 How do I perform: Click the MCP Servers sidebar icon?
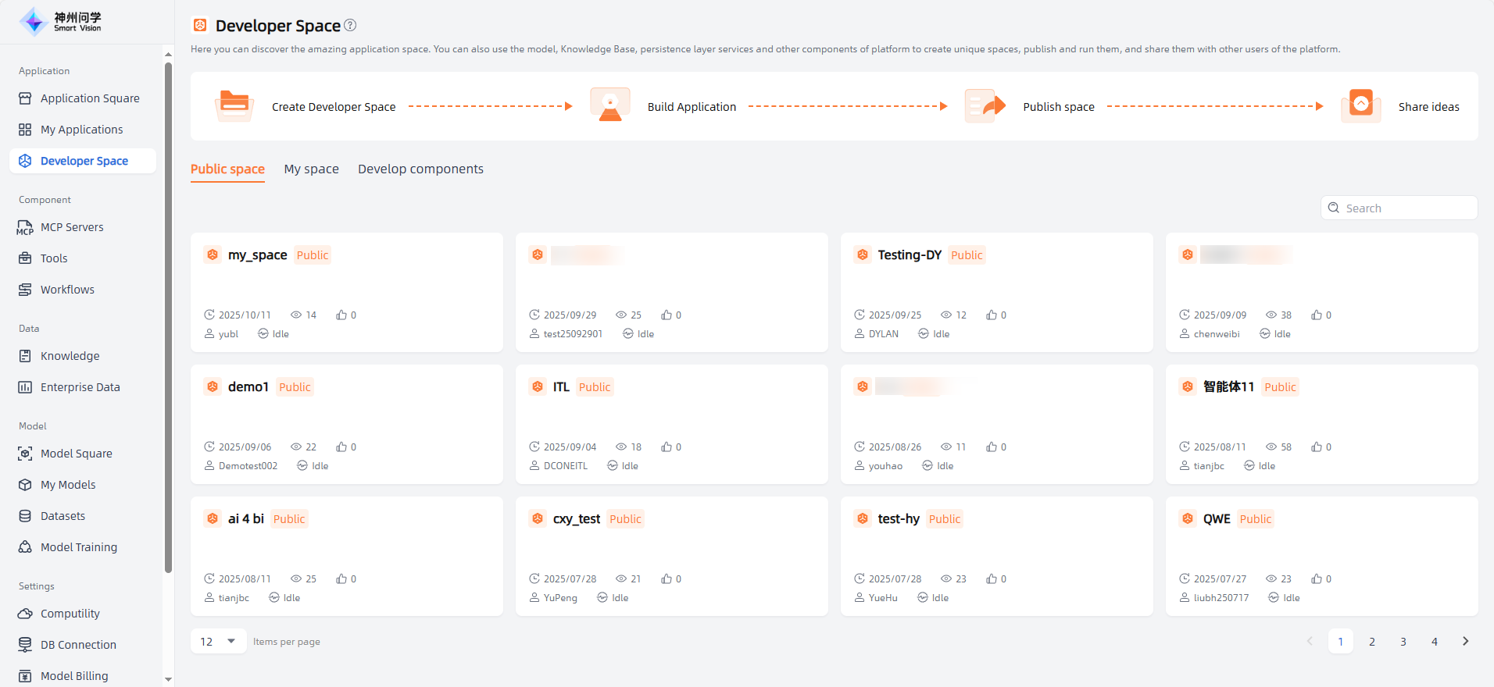(25, 227)
